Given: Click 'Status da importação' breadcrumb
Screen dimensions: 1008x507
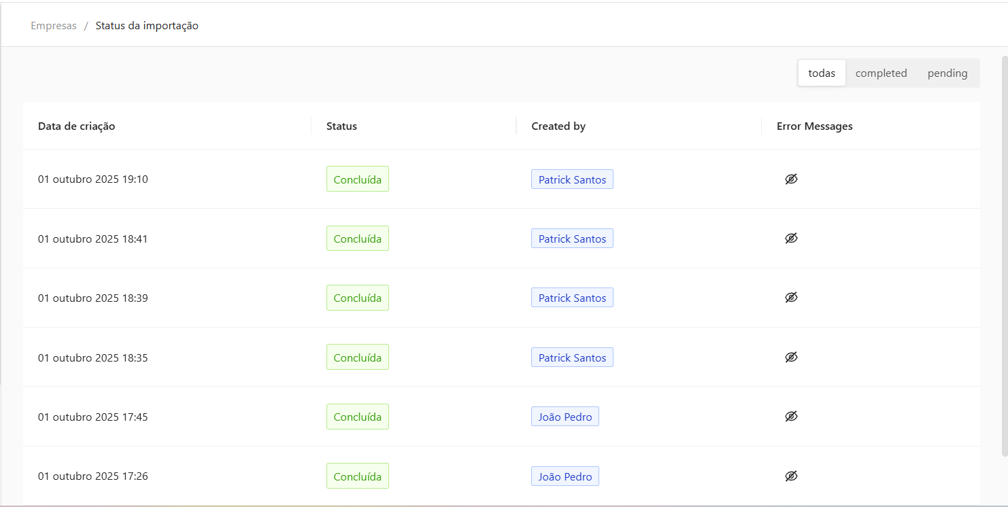Looking at the screenshot, I should [x=147, y=26].
